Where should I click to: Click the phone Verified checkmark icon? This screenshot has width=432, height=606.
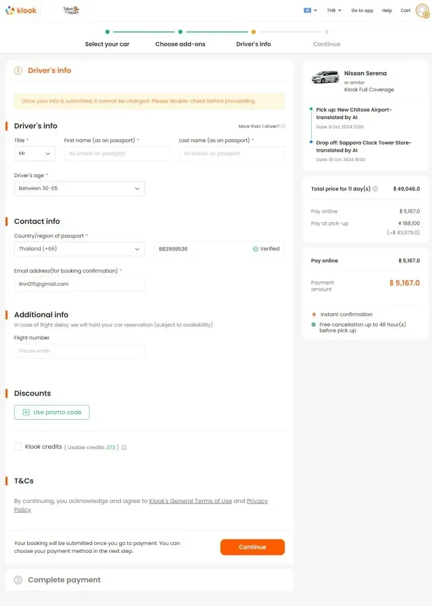point(255,249)
